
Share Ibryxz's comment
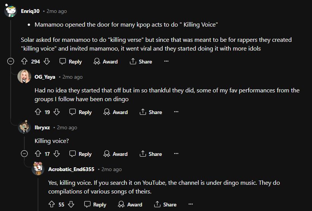[151, 154]
